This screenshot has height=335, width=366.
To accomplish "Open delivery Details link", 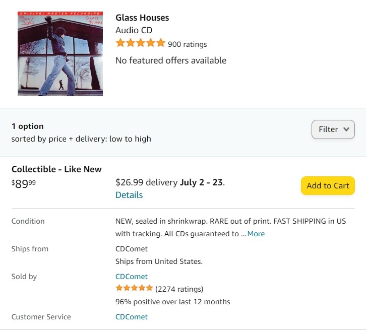I will click(129, 195).
